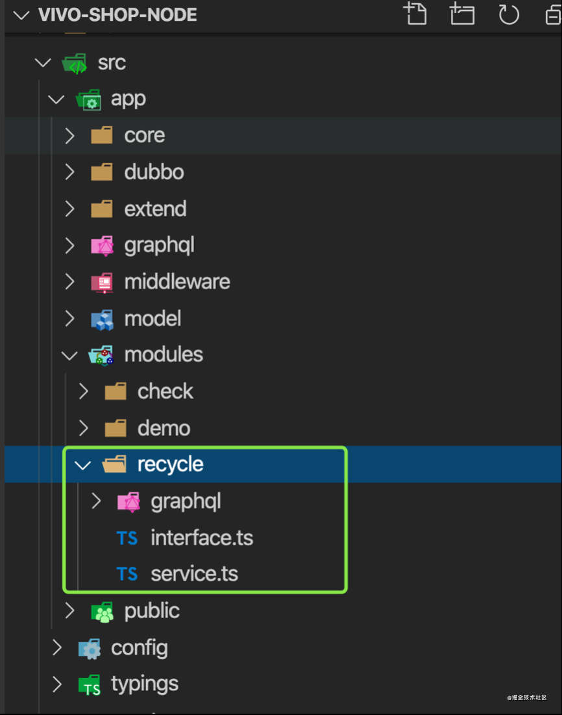Expand the graphql folder chevron inside recycle

point(96,500)
